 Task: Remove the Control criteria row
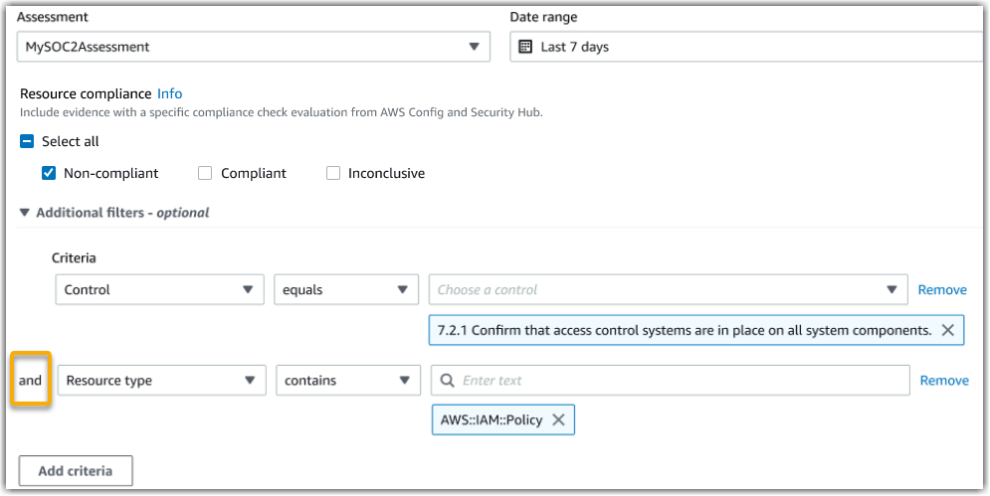tap(942, 290)
